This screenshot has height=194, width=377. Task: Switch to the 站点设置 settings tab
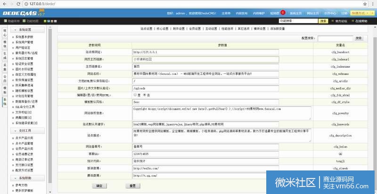coord(147,29)
